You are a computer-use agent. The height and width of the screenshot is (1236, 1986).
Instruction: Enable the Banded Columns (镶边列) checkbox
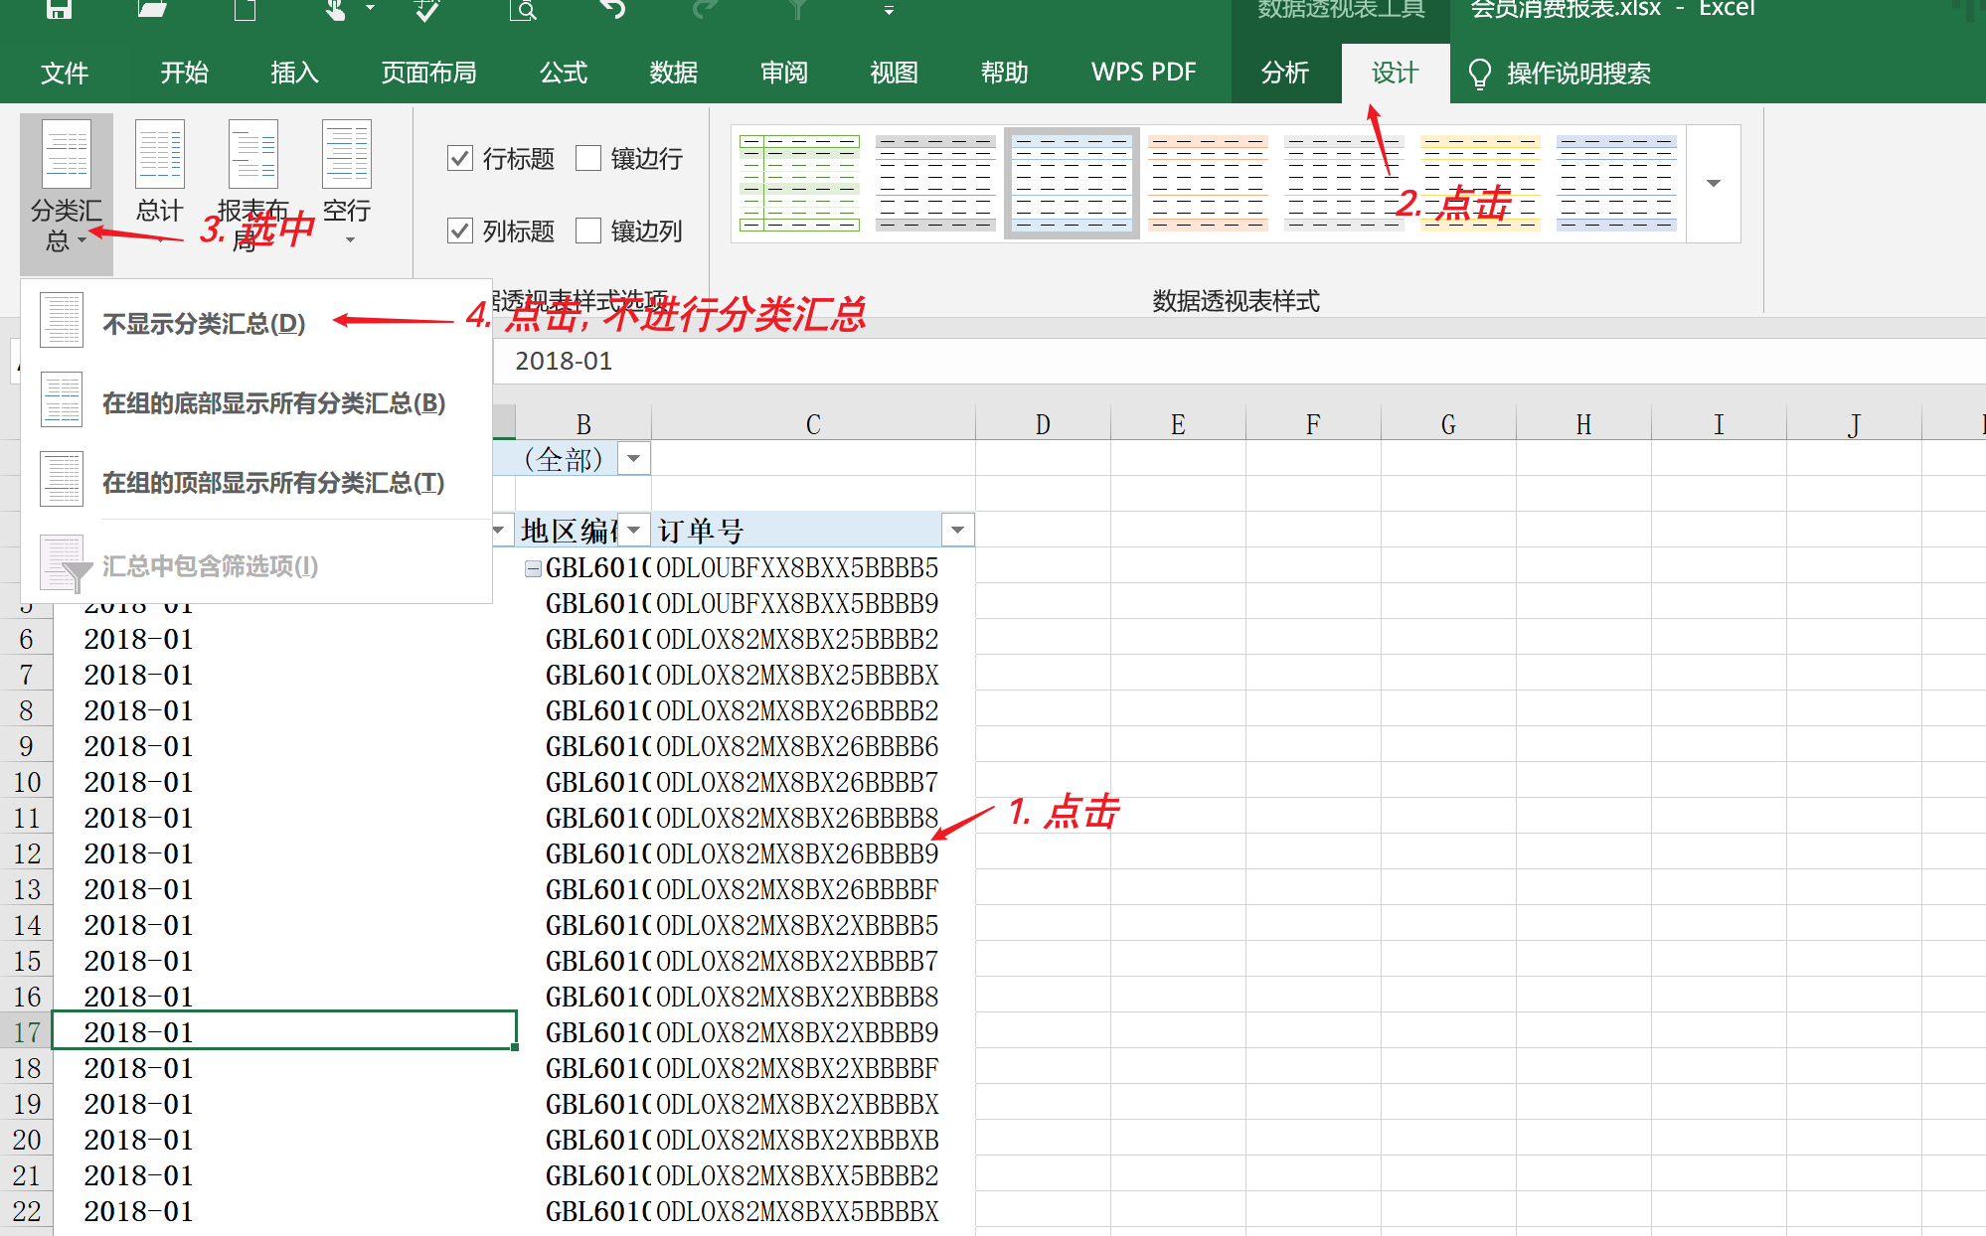point(588,231)
